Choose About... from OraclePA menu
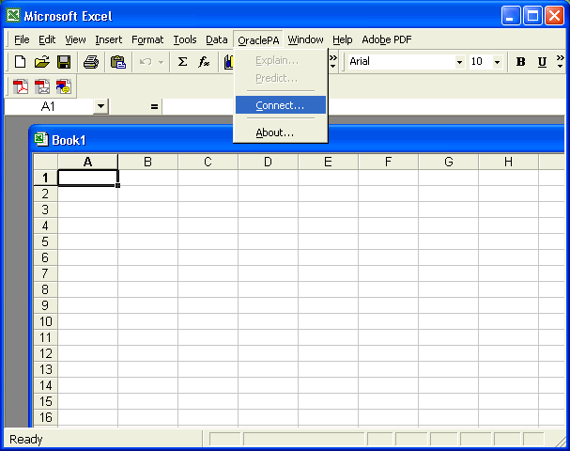Image resolution: width=570 pixels, height=451 pixels. (x=274, y=132)
